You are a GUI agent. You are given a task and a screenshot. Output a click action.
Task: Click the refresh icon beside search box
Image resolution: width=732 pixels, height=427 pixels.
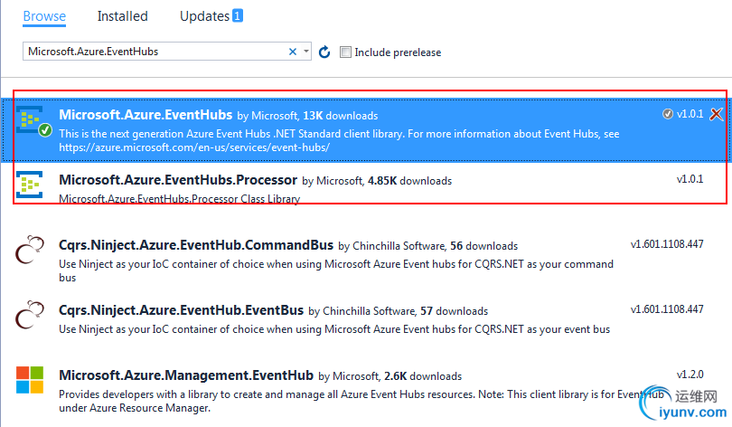[x=324, y=52]
